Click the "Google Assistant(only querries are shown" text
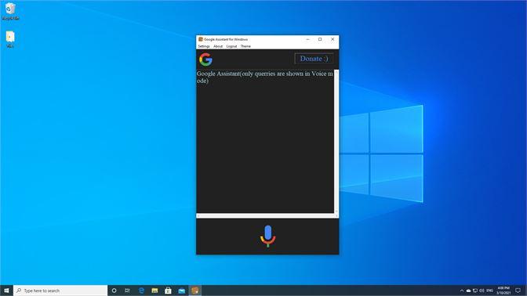The height and width of the screenshot is (296, 527). click(x=250, y=74)
